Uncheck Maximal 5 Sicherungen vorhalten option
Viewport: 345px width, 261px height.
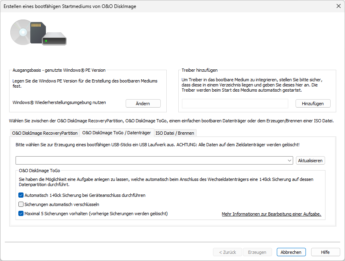[21, 214]
